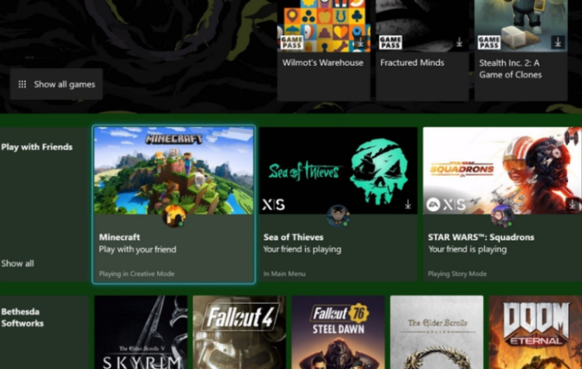Click the 'In Main Menu' status text
582x369 pixels.
pyautogui.click(x=284, y=274)
